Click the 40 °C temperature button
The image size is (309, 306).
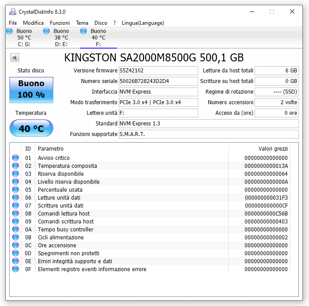pos(31,128)
